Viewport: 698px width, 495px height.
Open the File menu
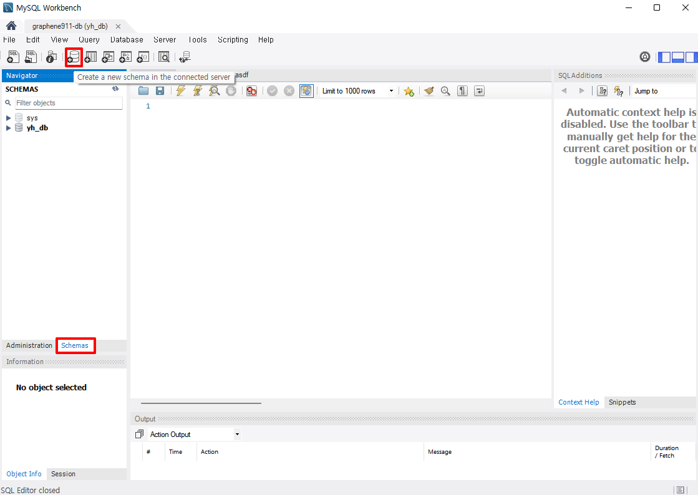(9, 39)
